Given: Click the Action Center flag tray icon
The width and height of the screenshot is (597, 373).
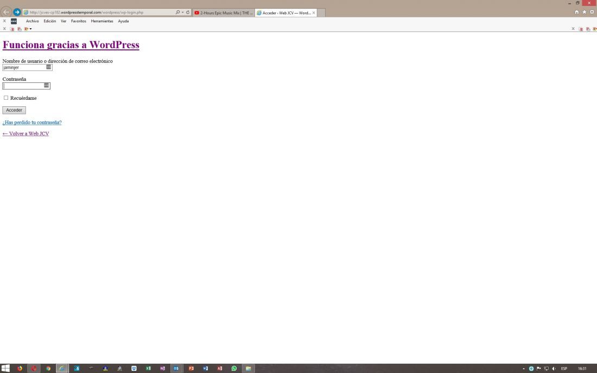Looking at the screenshot, I should click(539, 369).
